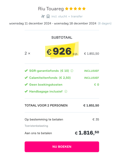The image size is (120, 155).
Task: Click the (8 dagen) duration label
Action: click(105, 23)
